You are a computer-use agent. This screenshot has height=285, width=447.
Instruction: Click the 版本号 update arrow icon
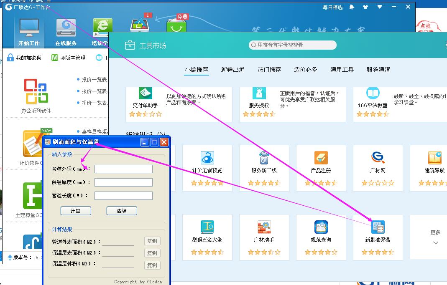pos(10,257)
